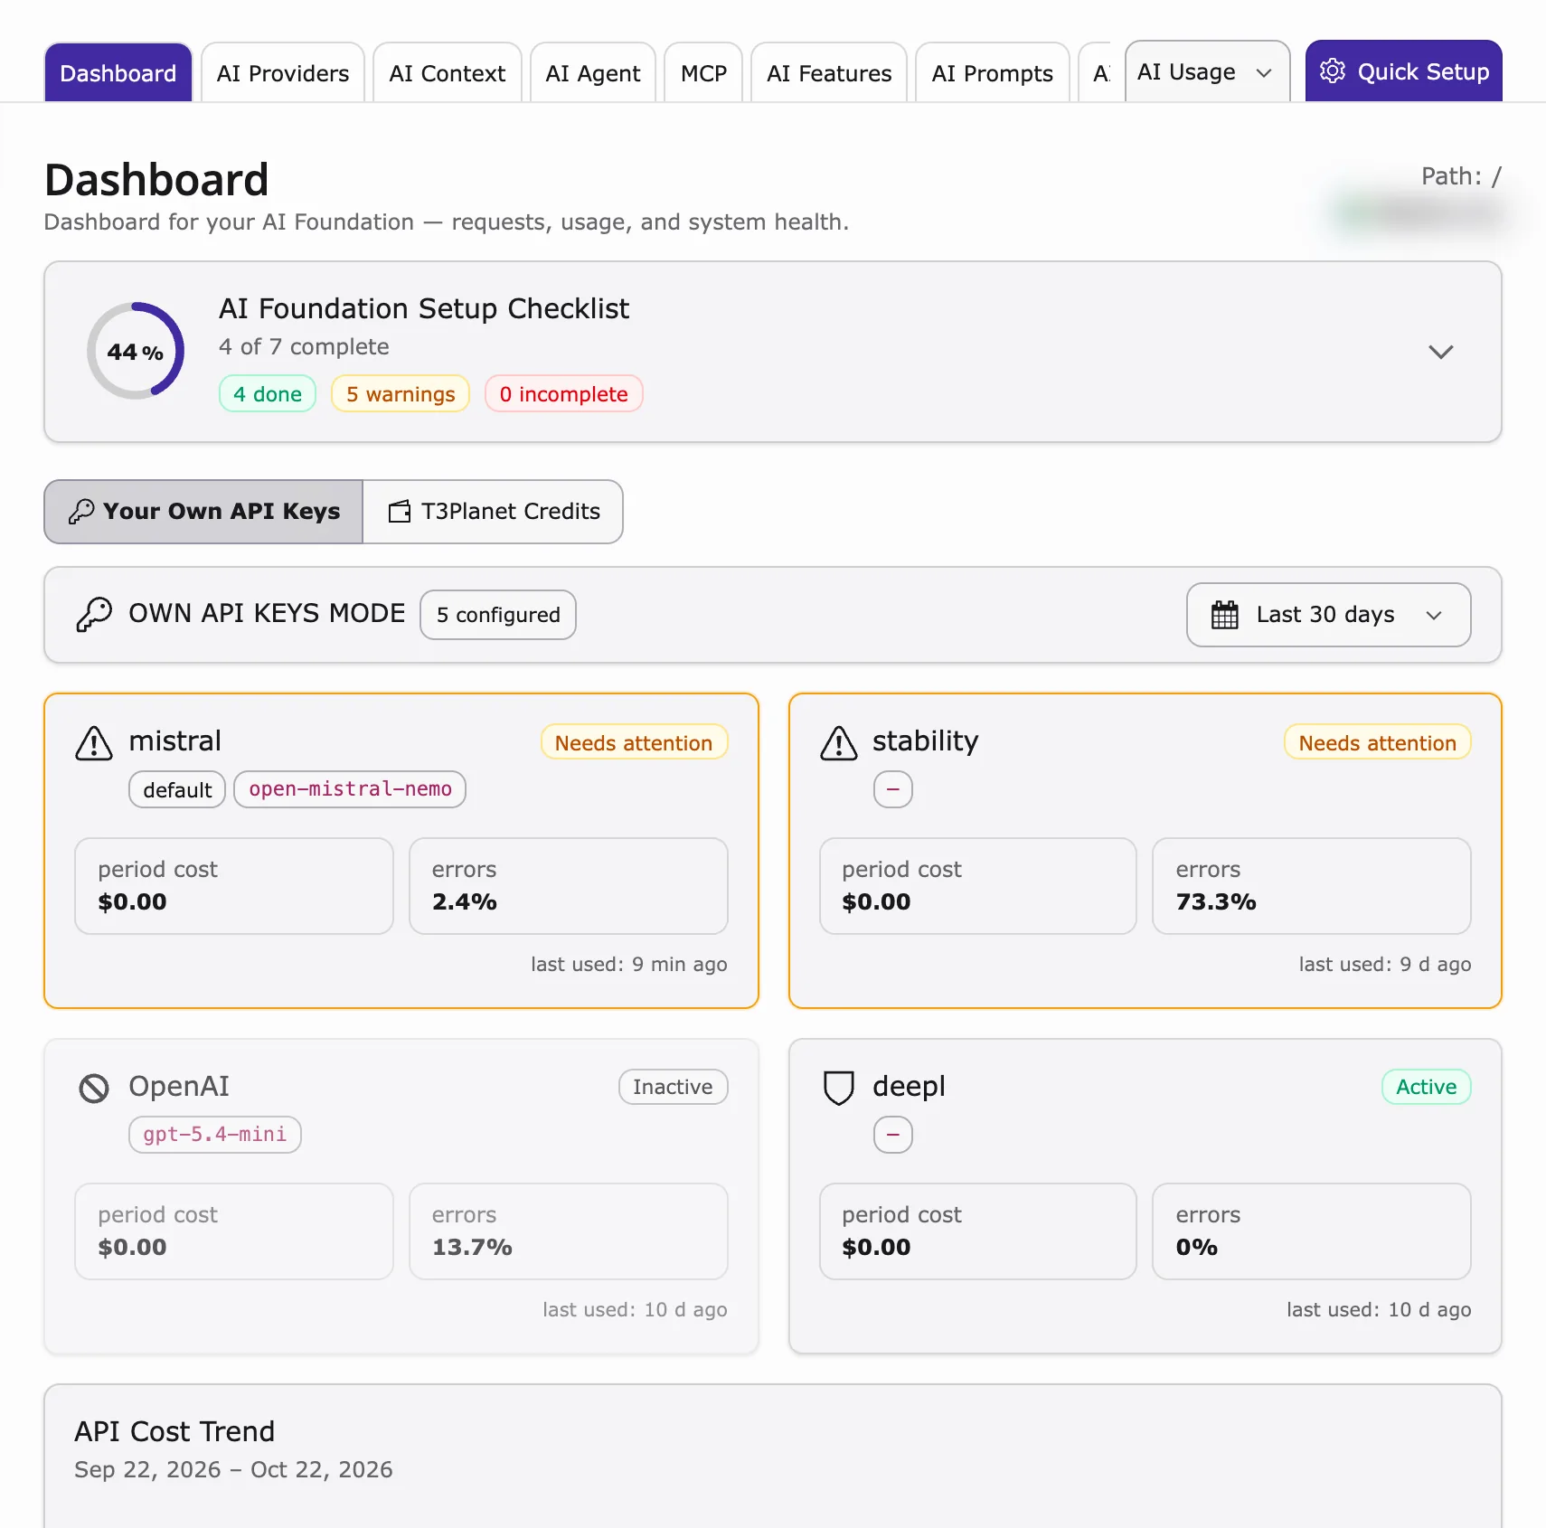Open the MCP tab
The width and height of the screenshot is (1546, 1528).
coord(703,72)
